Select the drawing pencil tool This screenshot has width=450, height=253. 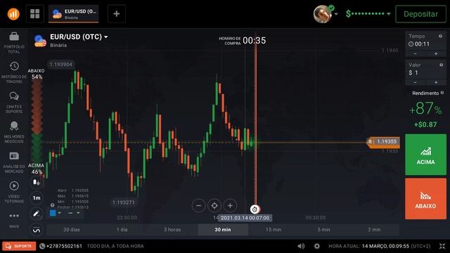tap(37, 214)
